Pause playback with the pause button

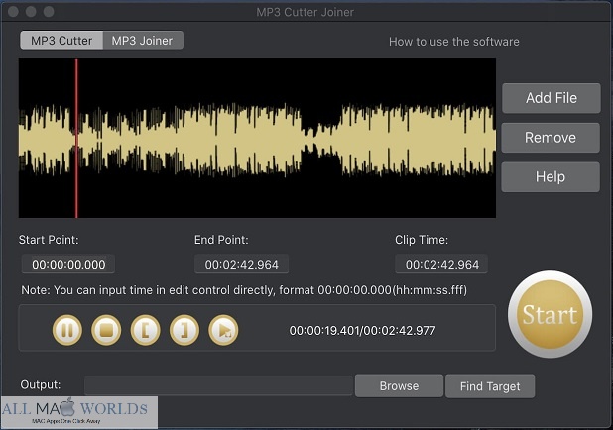point(67,330)
